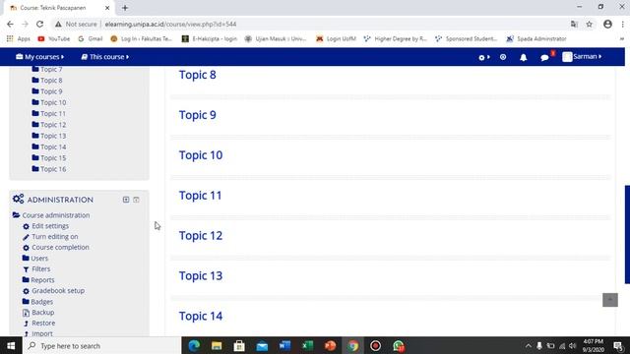This screenshot has height=354, width=630.
Task: Click the Topic 8 section heading
Action: click(197, 75)
